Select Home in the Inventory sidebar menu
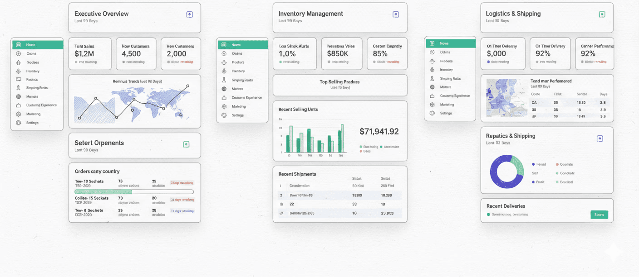Image resolution: width=639 pixels, height=277 pixels. (242, 45)
